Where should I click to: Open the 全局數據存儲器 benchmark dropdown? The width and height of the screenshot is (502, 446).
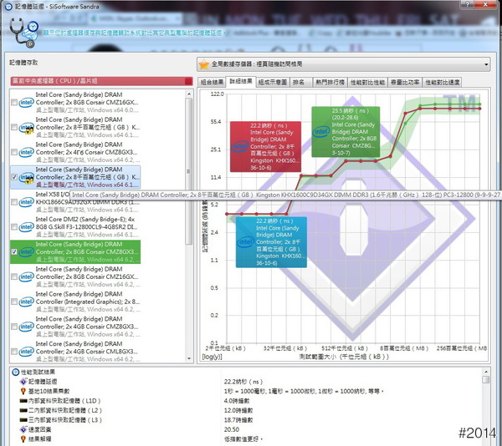[x=343, y=64]
